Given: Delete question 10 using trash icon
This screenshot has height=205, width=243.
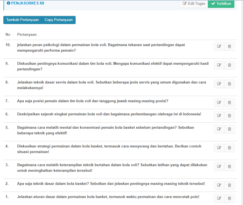Looking at the screenshot, I should pyautogui.click(x=229, y=46).
